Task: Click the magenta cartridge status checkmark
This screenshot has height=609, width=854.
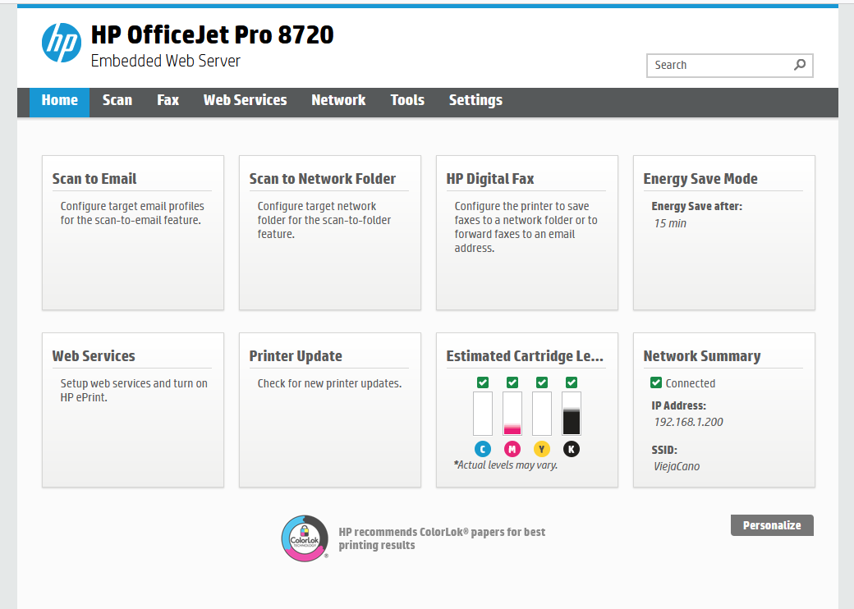Action: (x=512, y=382)
